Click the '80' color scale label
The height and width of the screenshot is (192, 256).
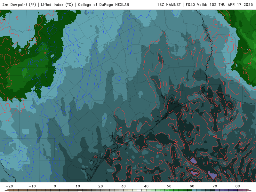pos(238,186)
